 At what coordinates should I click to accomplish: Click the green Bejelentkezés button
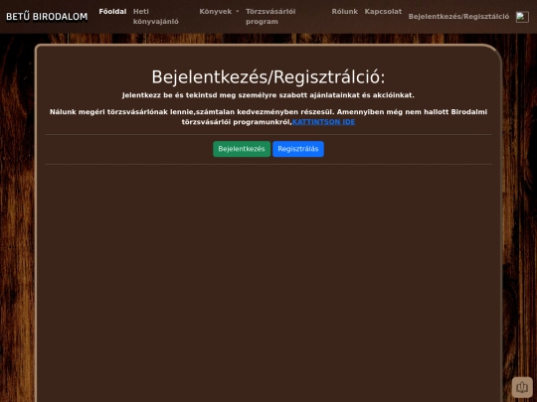pyautogui.click(x=242, y=149)
